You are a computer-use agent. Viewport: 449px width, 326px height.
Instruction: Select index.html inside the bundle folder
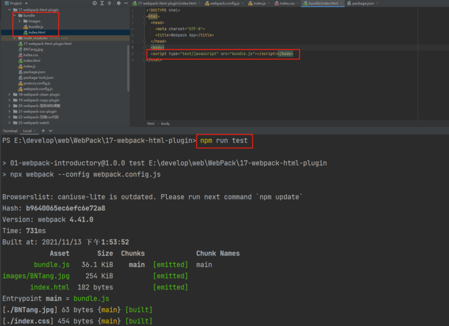click(x=37, y=32)
